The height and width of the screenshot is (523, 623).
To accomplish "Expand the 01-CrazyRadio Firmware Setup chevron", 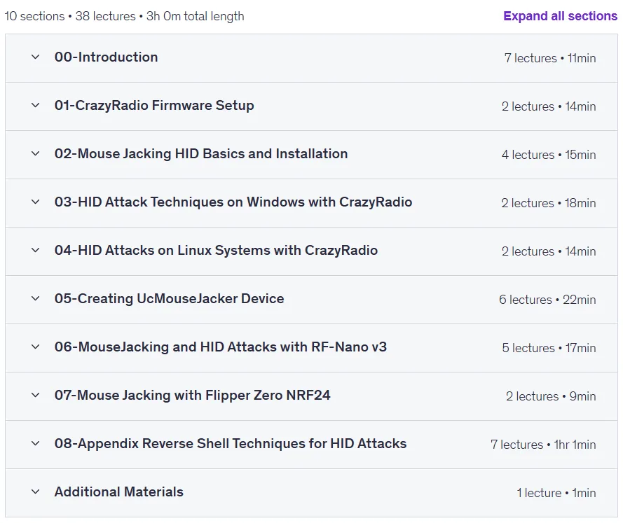I will 35,106.
